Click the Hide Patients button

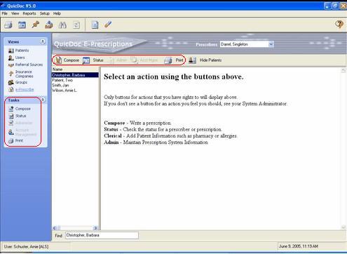coord(205,60)
